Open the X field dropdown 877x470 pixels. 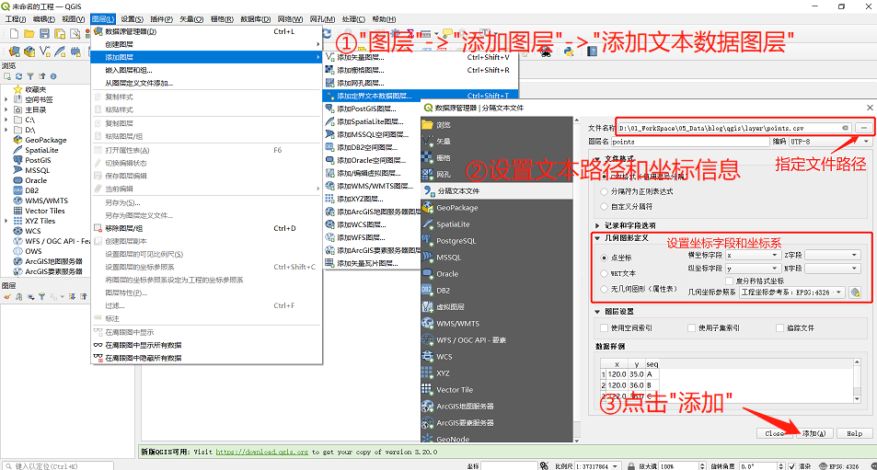753,255
